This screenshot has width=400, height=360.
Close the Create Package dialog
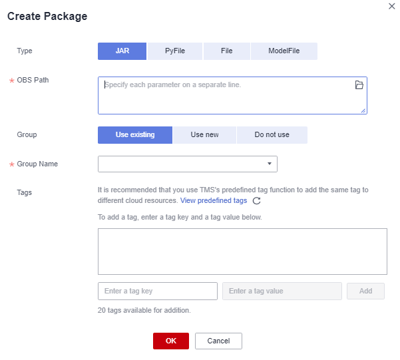[x=391, y=5]
